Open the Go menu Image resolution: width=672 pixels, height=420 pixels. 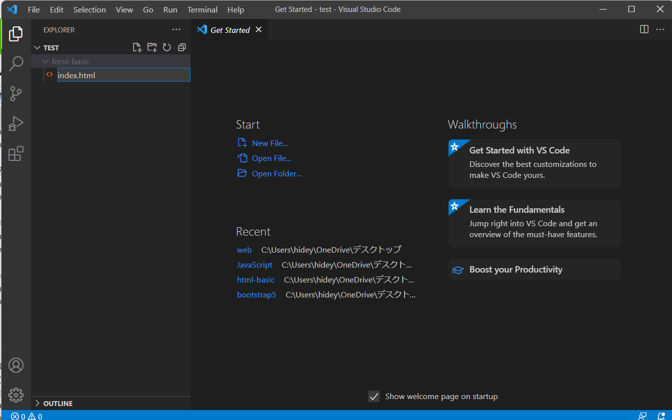tap(148, 9)
